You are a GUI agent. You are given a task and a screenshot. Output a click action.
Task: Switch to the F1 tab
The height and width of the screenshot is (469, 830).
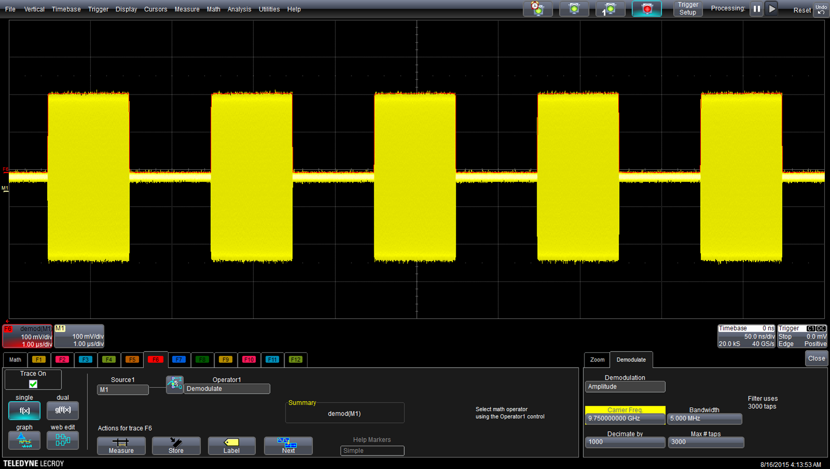39,359
